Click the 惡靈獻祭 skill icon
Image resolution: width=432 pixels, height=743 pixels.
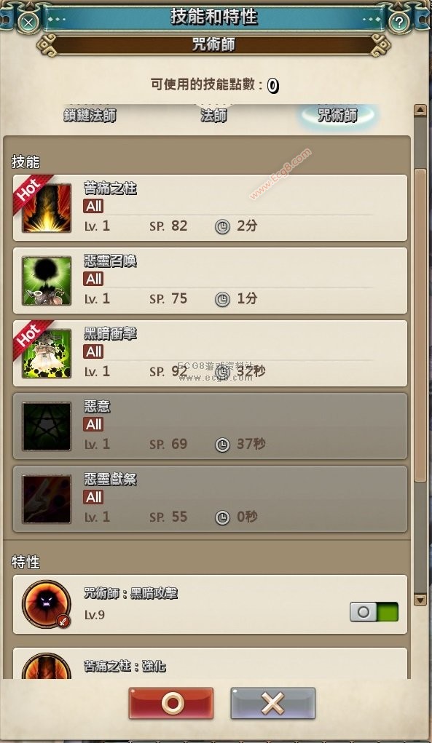click(47, 499)
